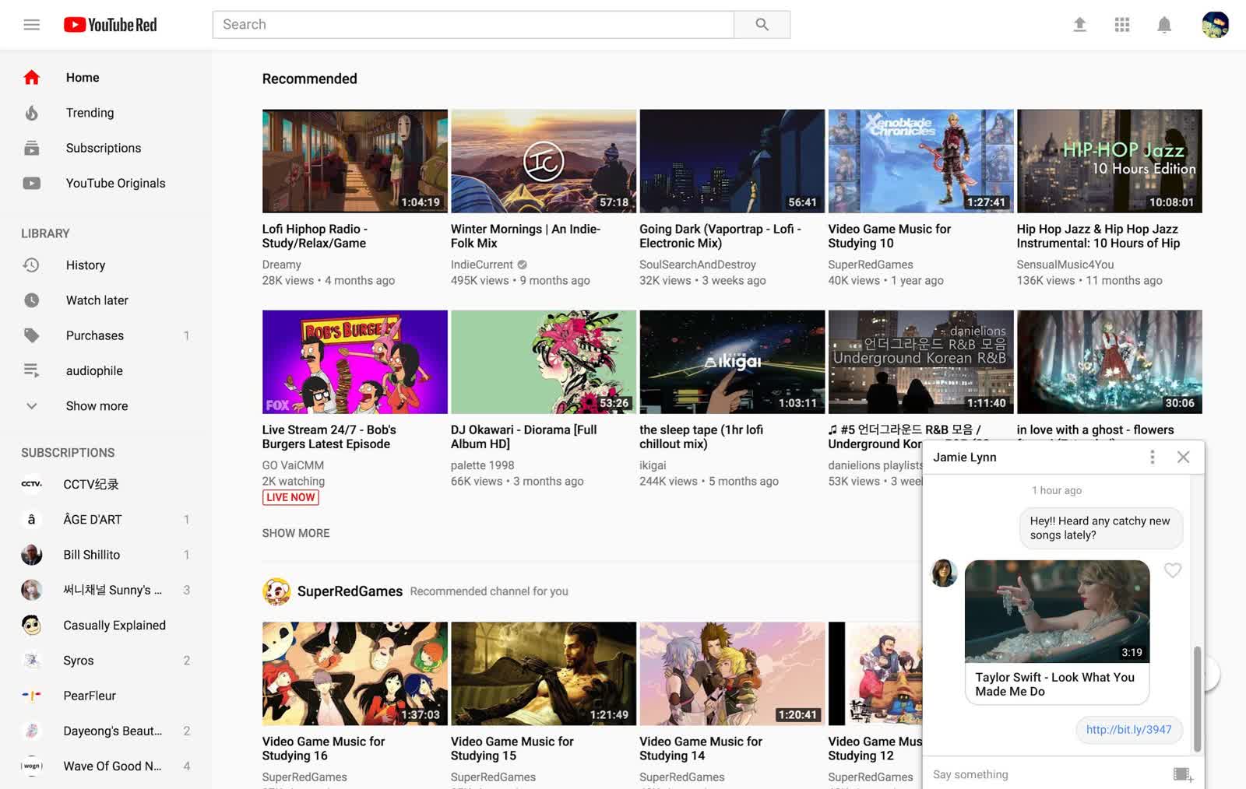Select Trending in the sidebar

(90, 113)
